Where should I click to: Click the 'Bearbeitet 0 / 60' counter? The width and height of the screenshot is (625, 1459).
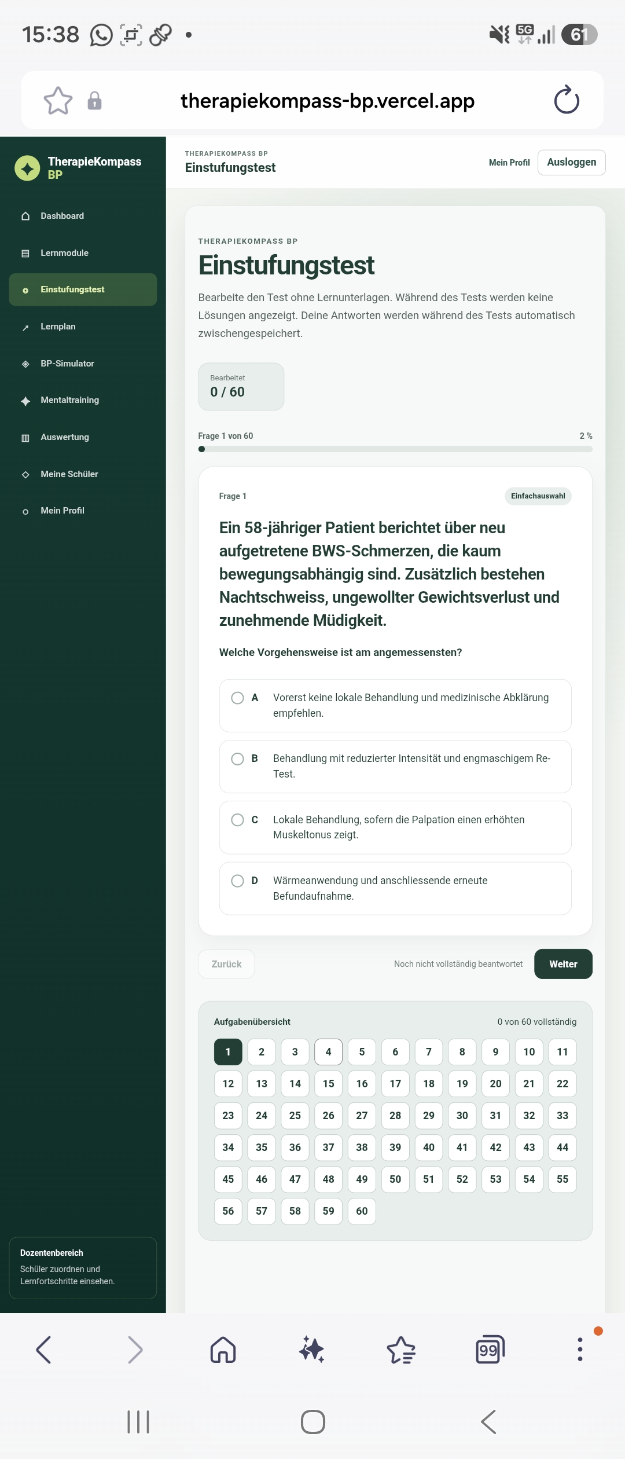(241, 387)
